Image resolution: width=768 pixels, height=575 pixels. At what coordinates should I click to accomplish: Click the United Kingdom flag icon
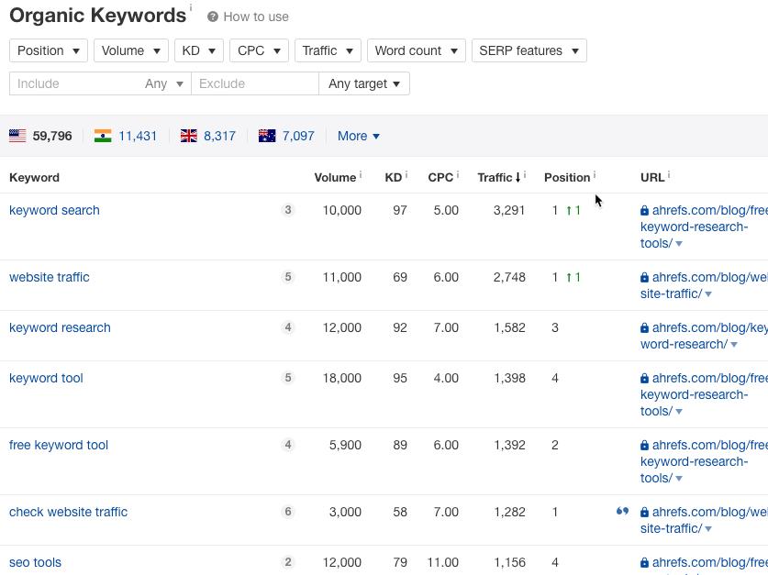point(189,136)
